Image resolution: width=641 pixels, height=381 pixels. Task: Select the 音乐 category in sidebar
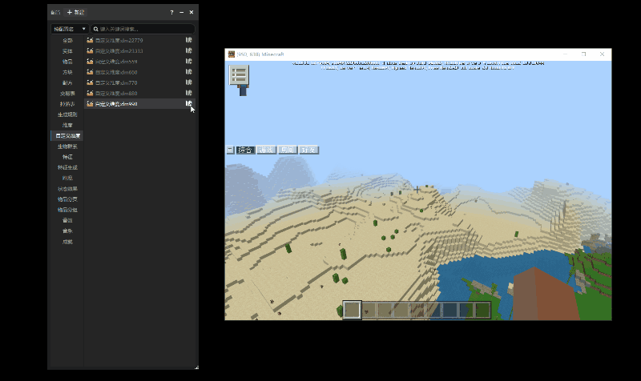point(67,231)
